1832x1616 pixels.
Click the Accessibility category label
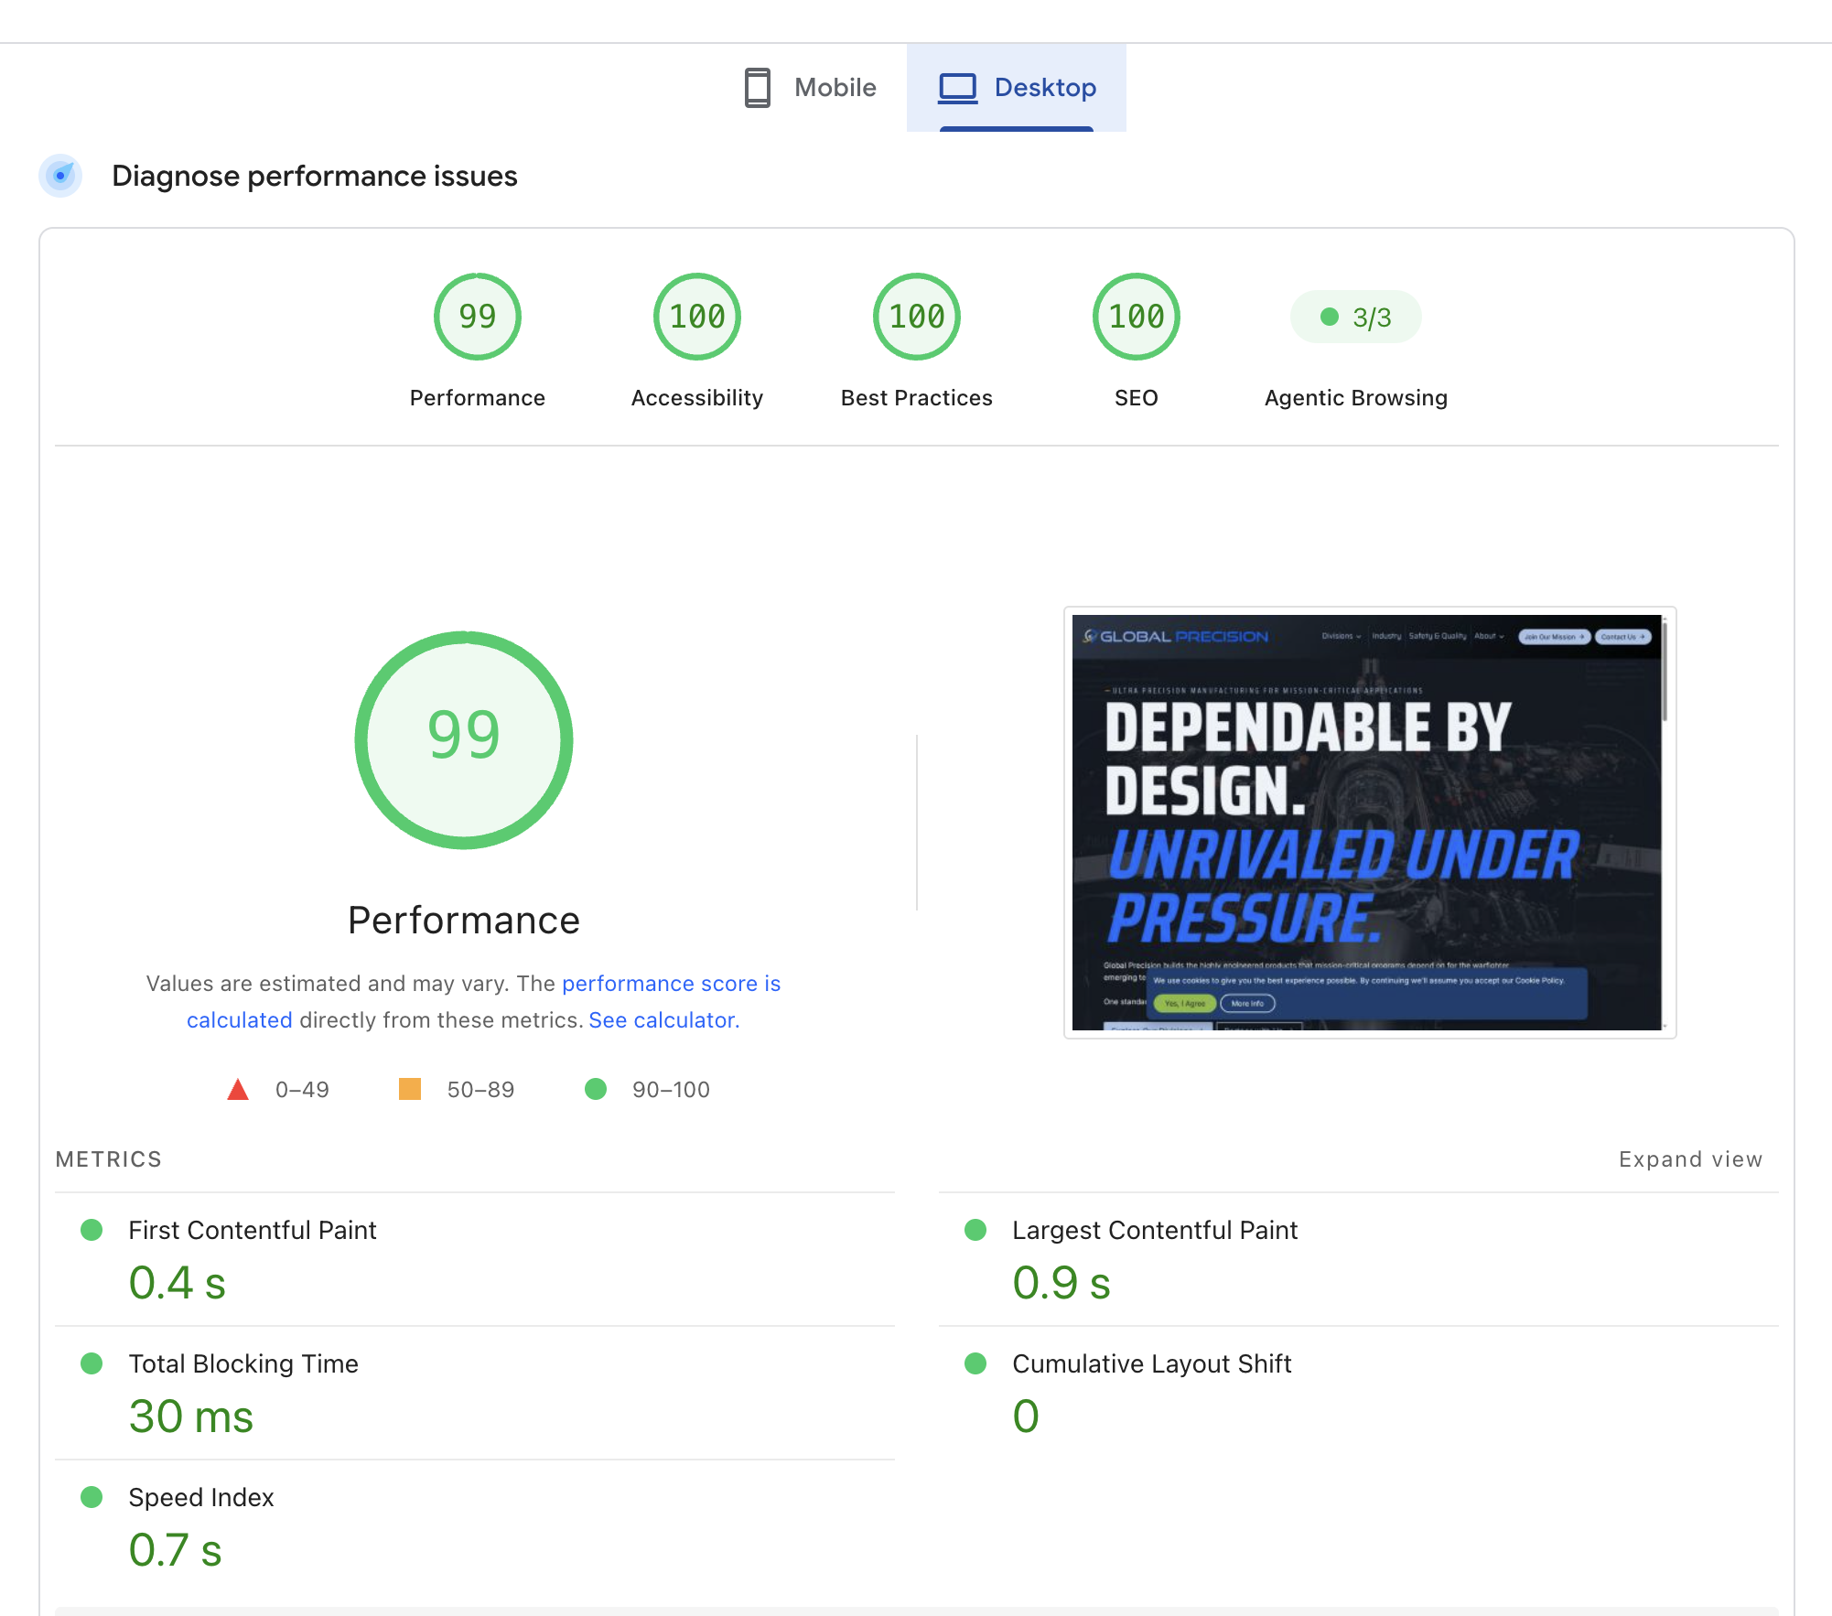pos(697,398)
